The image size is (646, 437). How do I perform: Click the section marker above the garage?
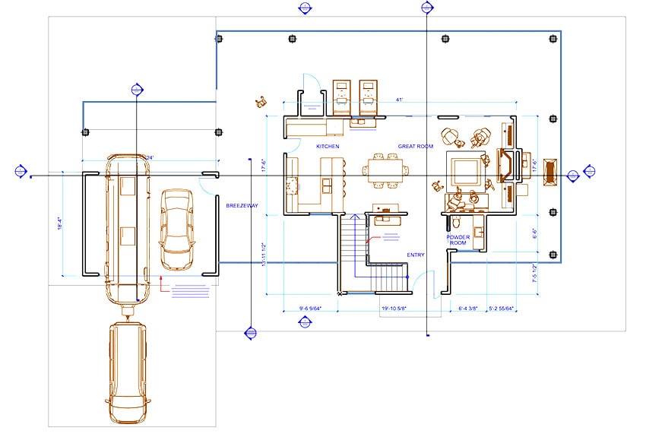point(137,90)
